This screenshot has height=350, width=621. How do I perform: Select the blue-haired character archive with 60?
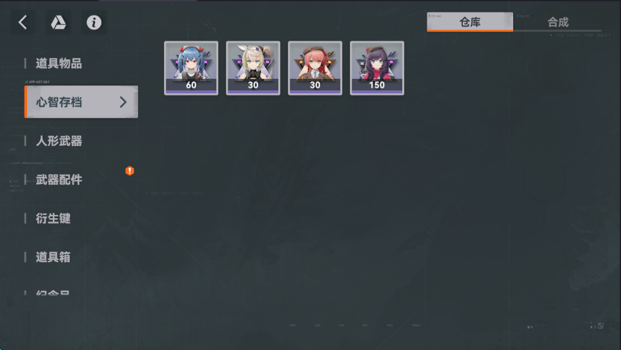point(191,68)
